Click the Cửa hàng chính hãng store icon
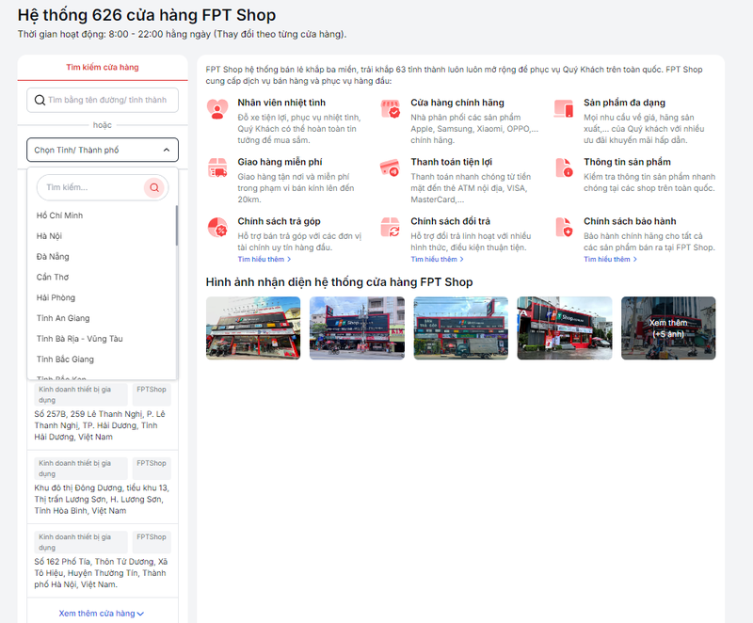 [x=391, y=109]
